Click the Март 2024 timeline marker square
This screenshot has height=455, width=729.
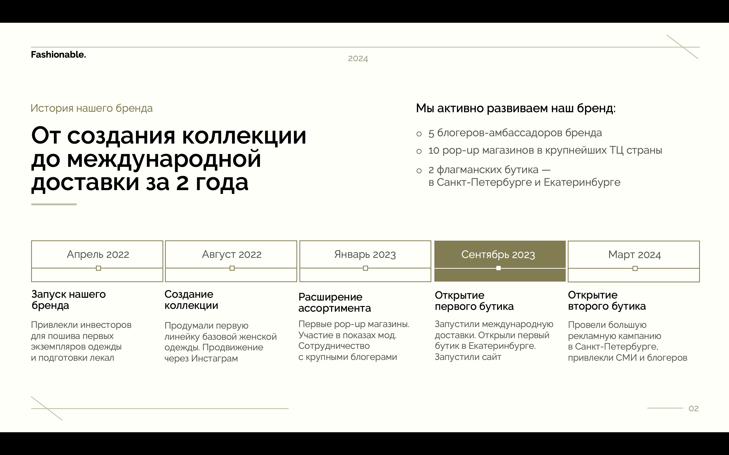point(635,268)
